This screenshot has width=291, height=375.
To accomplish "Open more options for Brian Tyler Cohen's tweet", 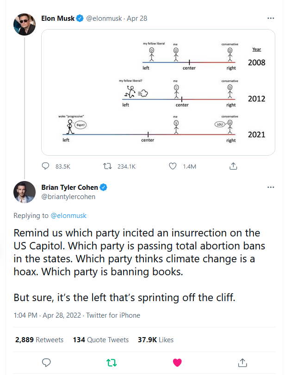I will (271, 187).
